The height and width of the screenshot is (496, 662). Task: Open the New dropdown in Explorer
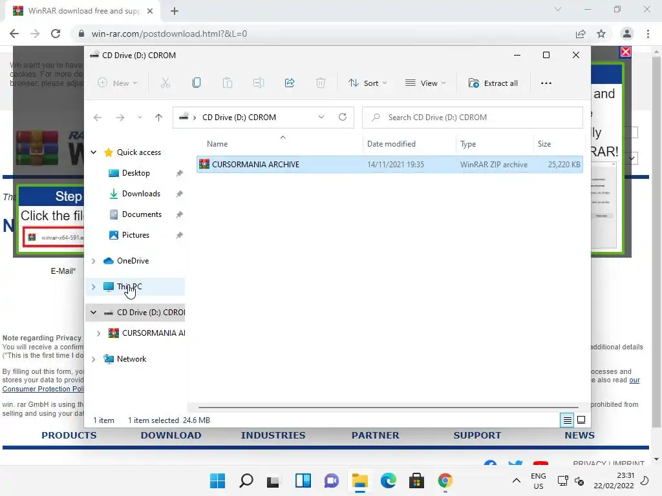click(118, 83)
